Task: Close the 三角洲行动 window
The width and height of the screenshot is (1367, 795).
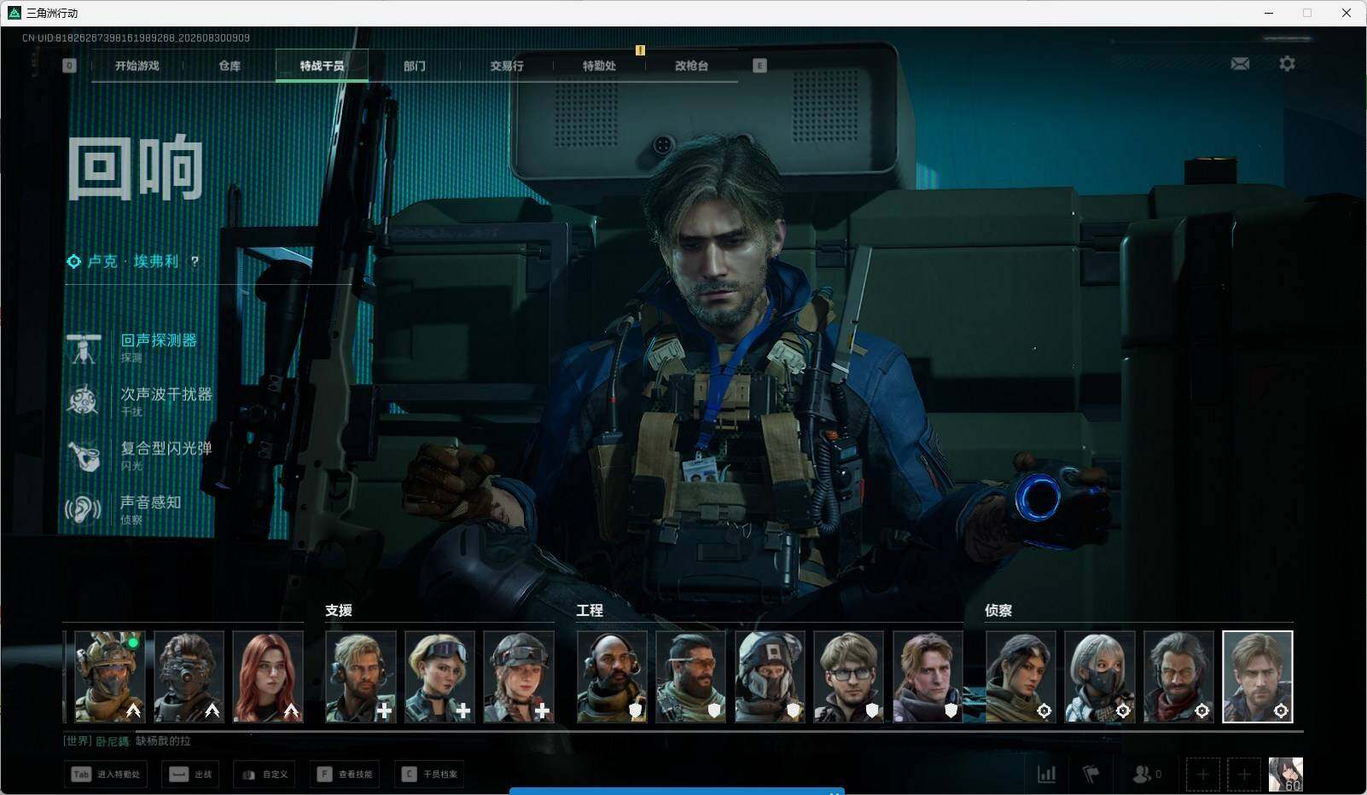Action: pyautogui.click(x=1347, y=13)
